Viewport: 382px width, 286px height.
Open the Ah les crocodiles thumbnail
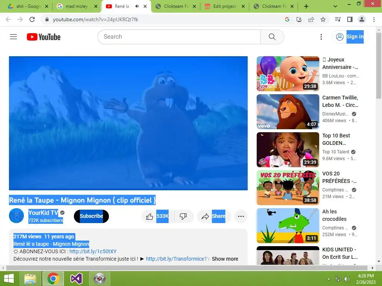288,225
